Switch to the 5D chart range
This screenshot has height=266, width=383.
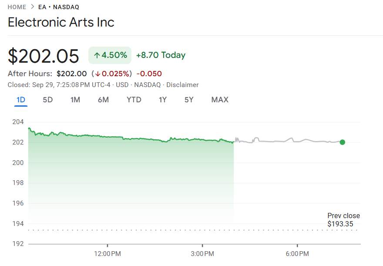tap(48, 100)
